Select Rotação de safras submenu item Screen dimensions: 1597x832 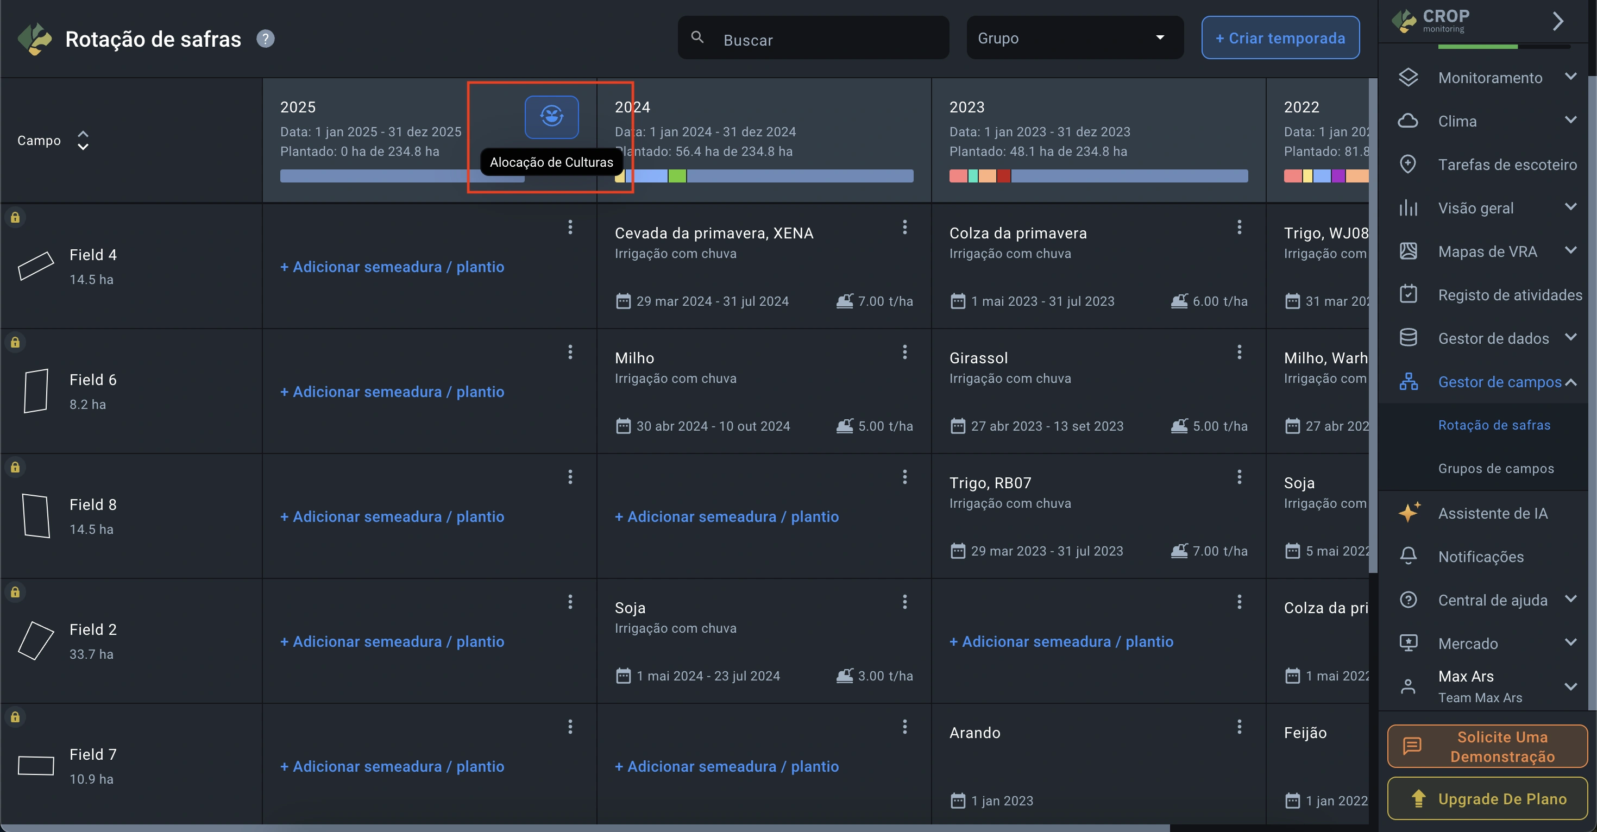point(1493,425)
